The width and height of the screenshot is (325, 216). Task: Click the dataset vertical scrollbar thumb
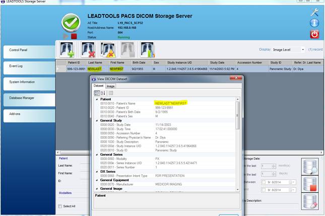(237, 116)
